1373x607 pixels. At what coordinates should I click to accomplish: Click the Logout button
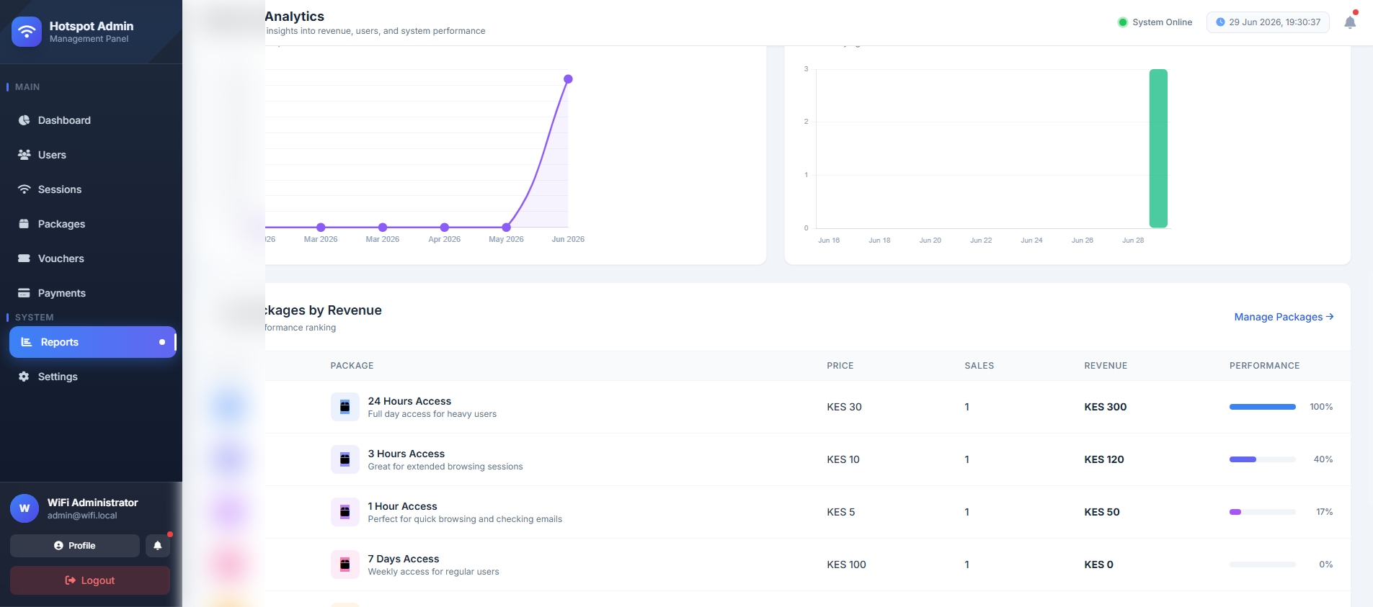tap(90, 580)
